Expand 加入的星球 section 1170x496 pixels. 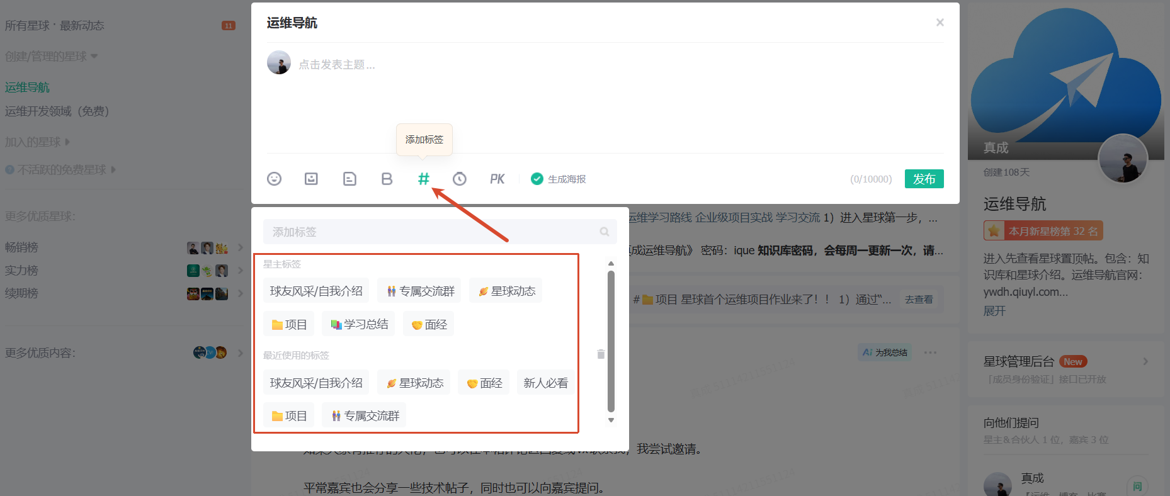click(x=38, y=142)
